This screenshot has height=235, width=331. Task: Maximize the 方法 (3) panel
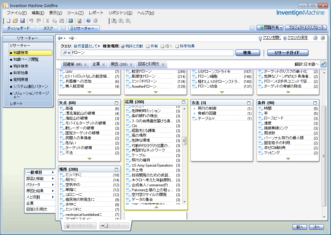click(x=249, y=103)
